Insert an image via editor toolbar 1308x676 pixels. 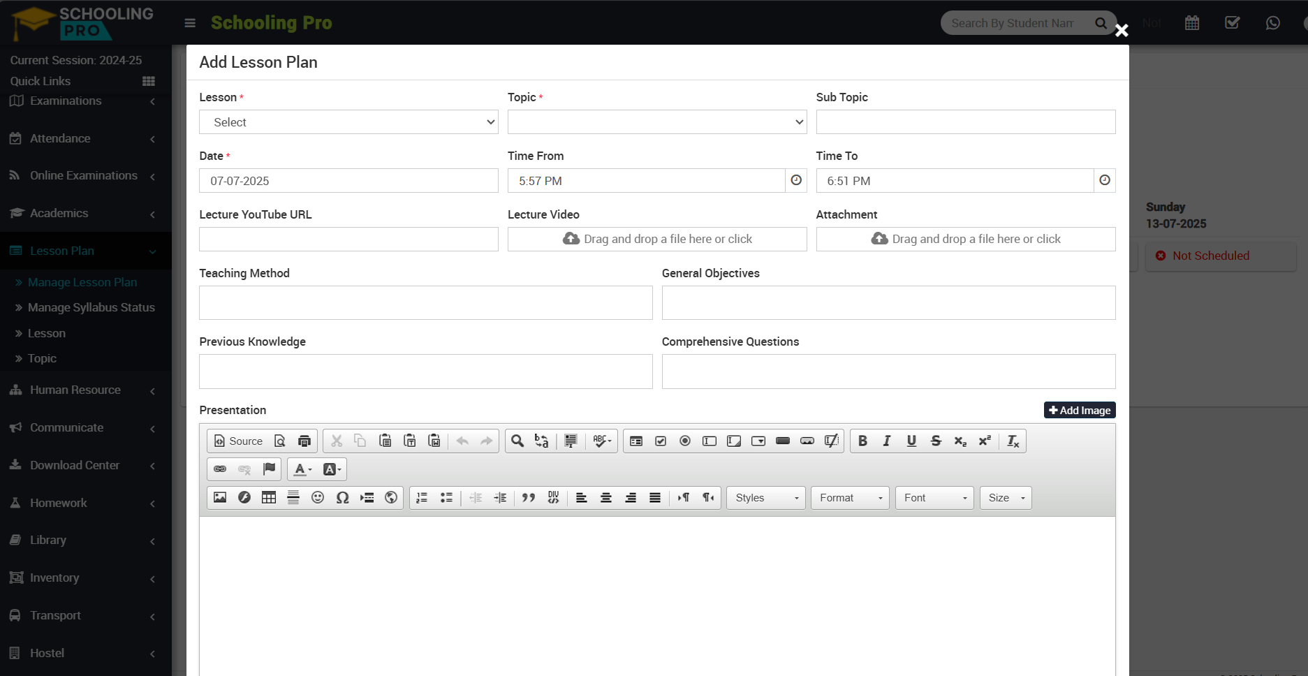point(220,498)
